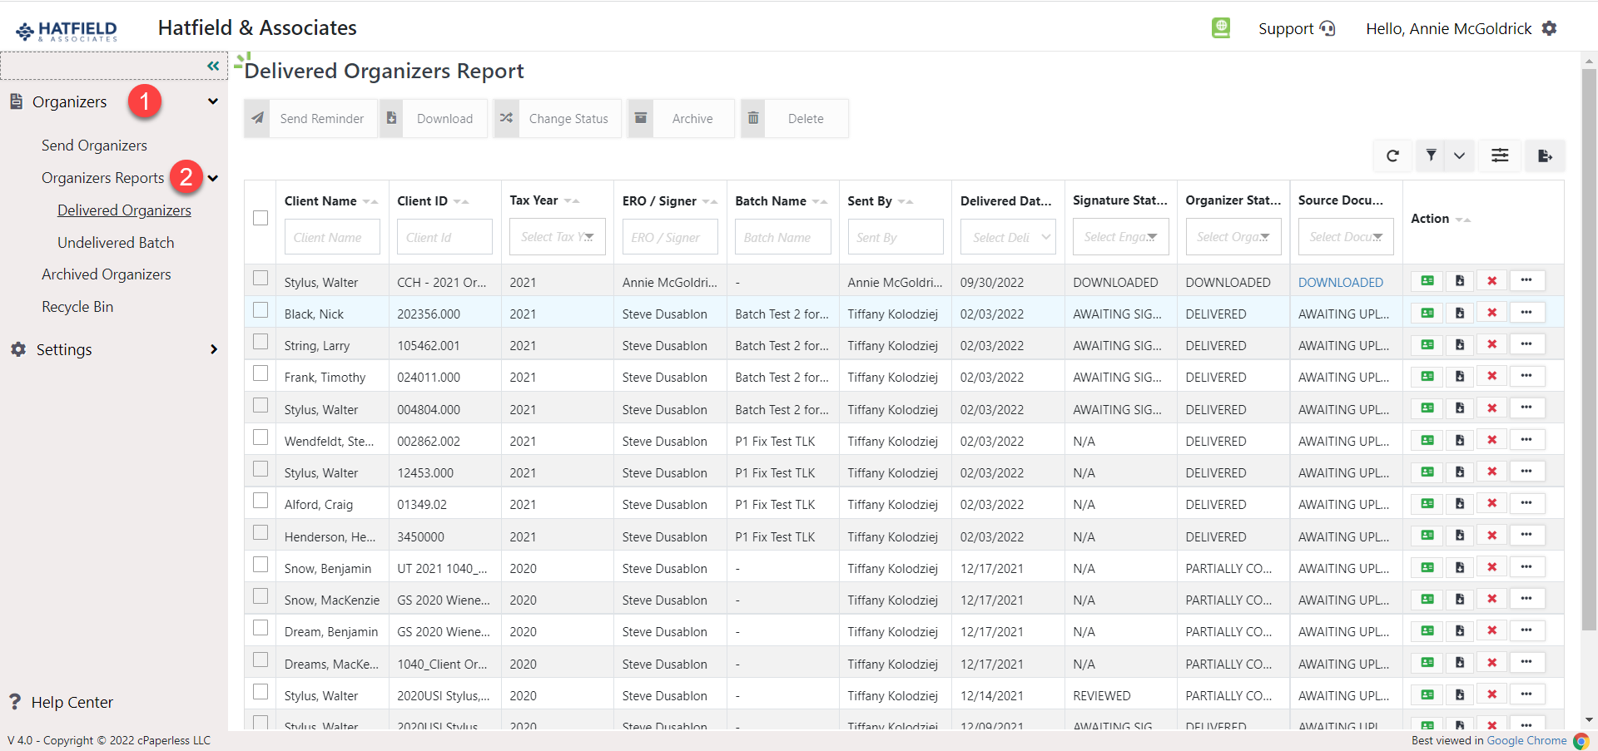Select the header checkbox to select all rows

[x=261, y=218]
